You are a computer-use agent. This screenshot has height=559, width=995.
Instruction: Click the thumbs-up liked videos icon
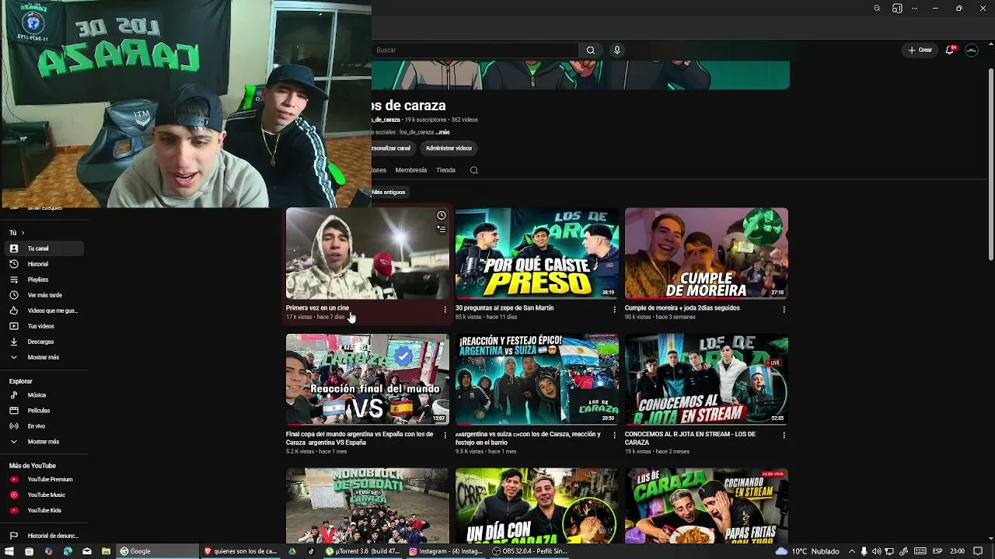click(x=13, y=311)
